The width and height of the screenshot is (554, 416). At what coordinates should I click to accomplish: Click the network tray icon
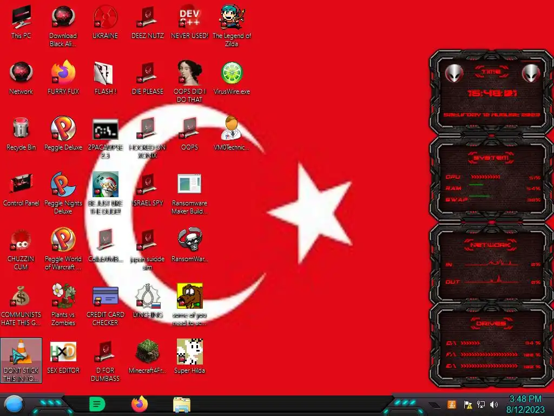click(x=480, y=404)
